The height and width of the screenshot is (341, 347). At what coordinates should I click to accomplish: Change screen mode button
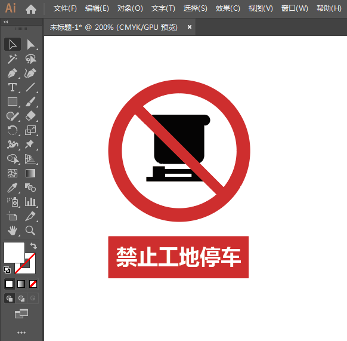tap(21, 314)
